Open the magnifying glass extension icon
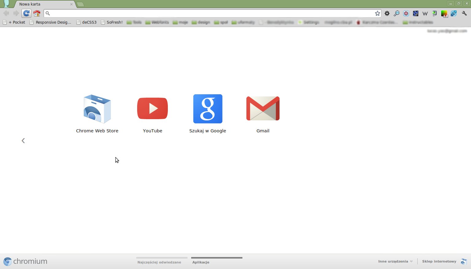 coord(396,13)
